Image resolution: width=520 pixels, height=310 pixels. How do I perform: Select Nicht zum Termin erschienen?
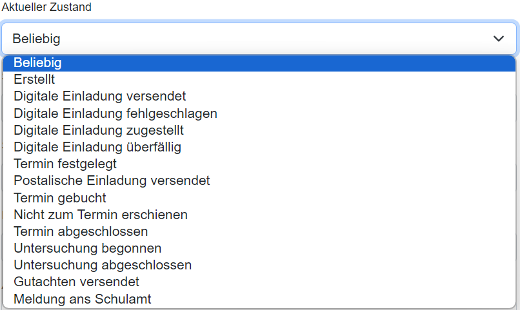click(x=100, y=215)
